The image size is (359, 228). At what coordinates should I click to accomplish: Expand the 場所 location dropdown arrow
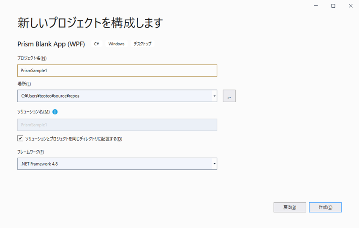214,96
